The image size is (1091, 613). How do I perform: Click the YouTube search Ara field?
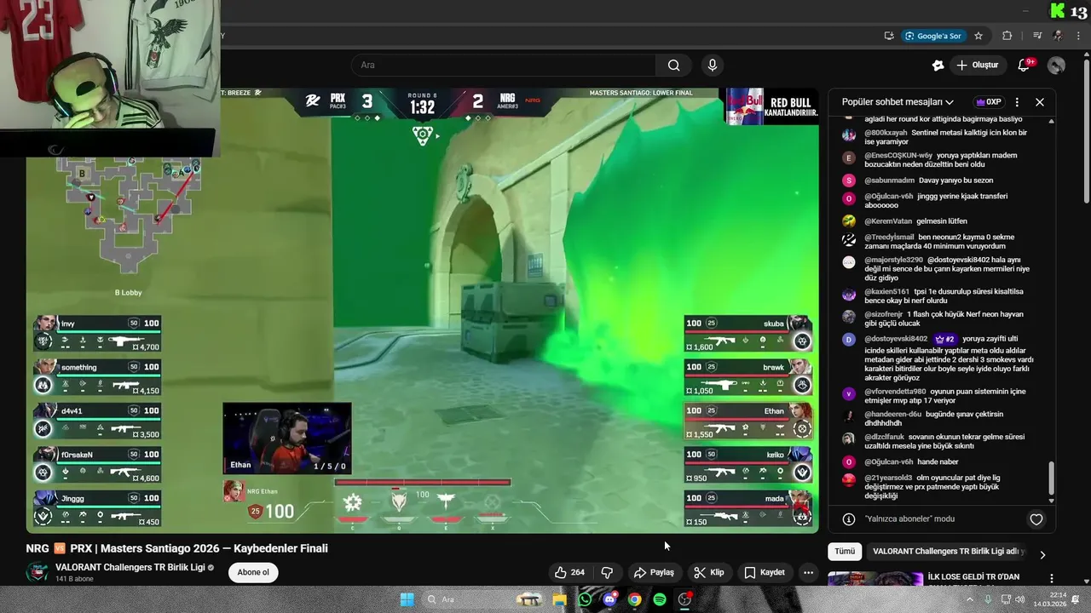(503, 66)
